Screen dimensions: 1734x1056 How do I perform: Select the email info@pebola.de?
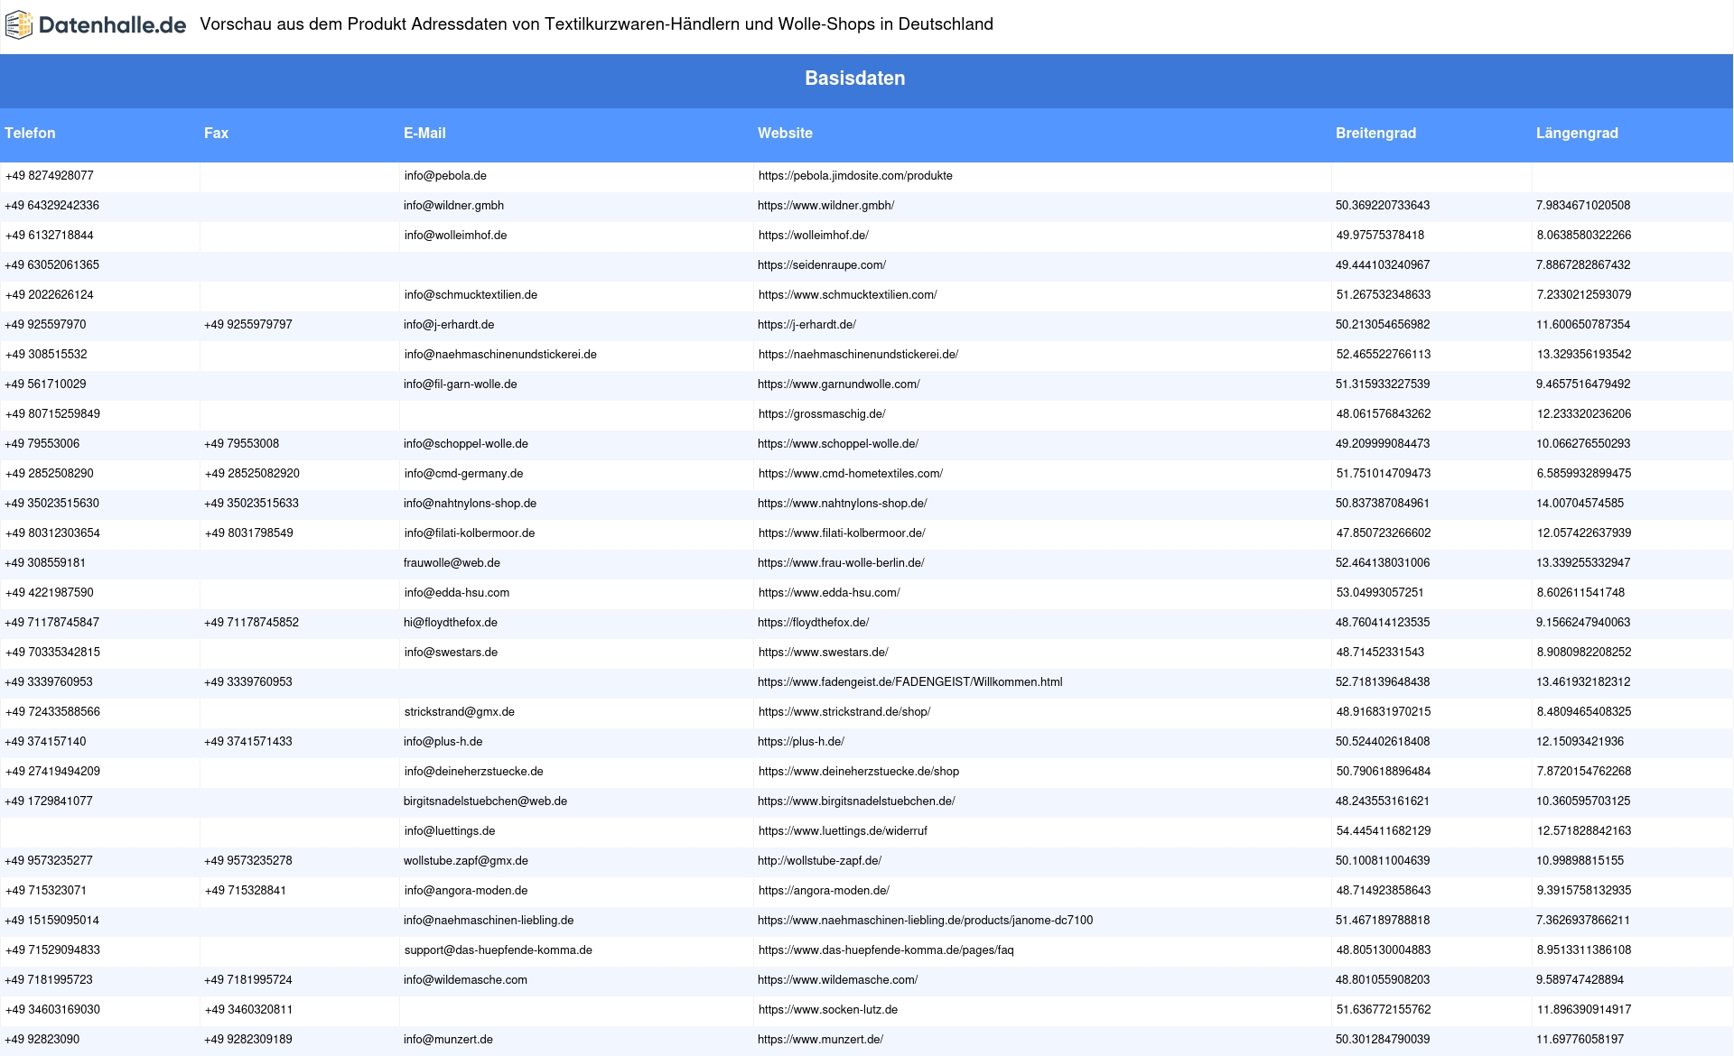[x=445, y=176]
